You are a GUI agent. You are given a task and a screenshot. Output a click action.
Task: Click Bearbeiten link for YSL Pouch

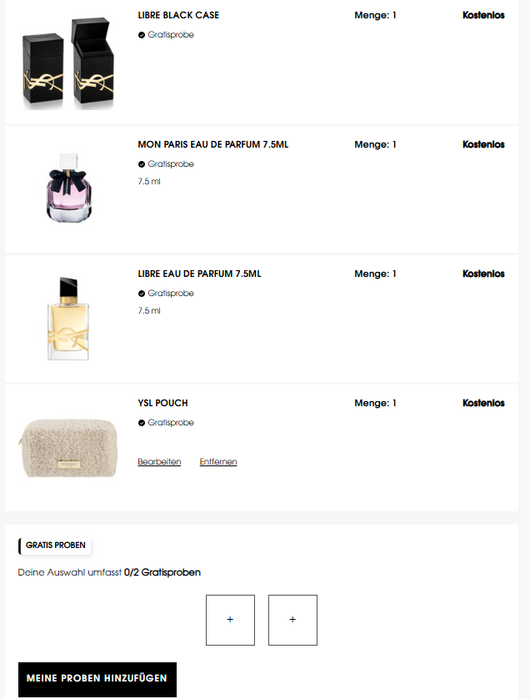pyautogui.click(x=159, y=461)
